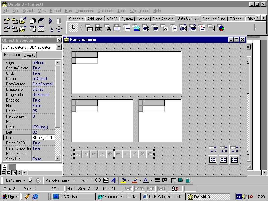Click navigator Refresh button on form
The width and height of the screenshot is (268, 201).
point(150,154)
